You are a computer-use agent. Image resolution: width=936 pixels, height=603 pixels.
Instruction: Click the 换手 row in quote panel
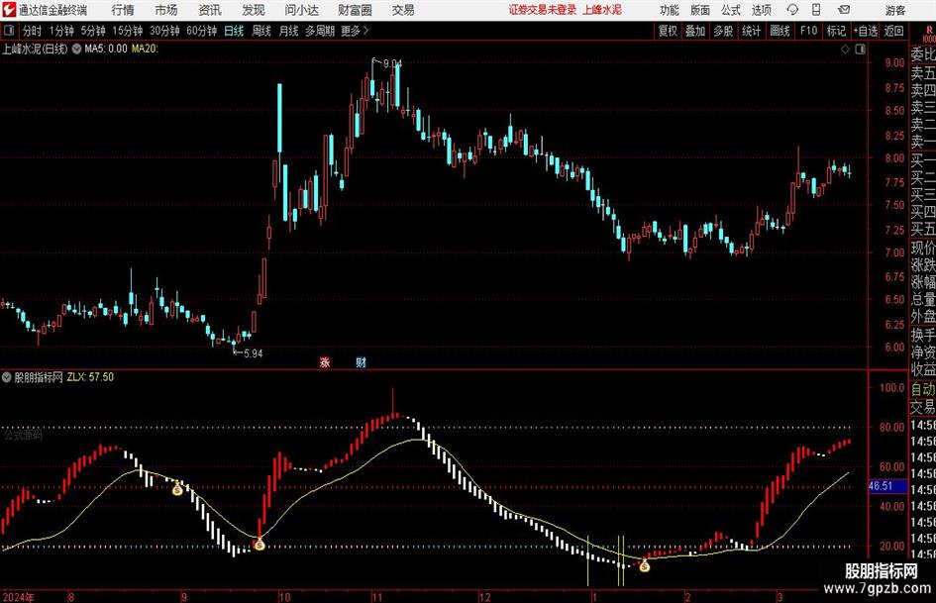click(923, 335)
